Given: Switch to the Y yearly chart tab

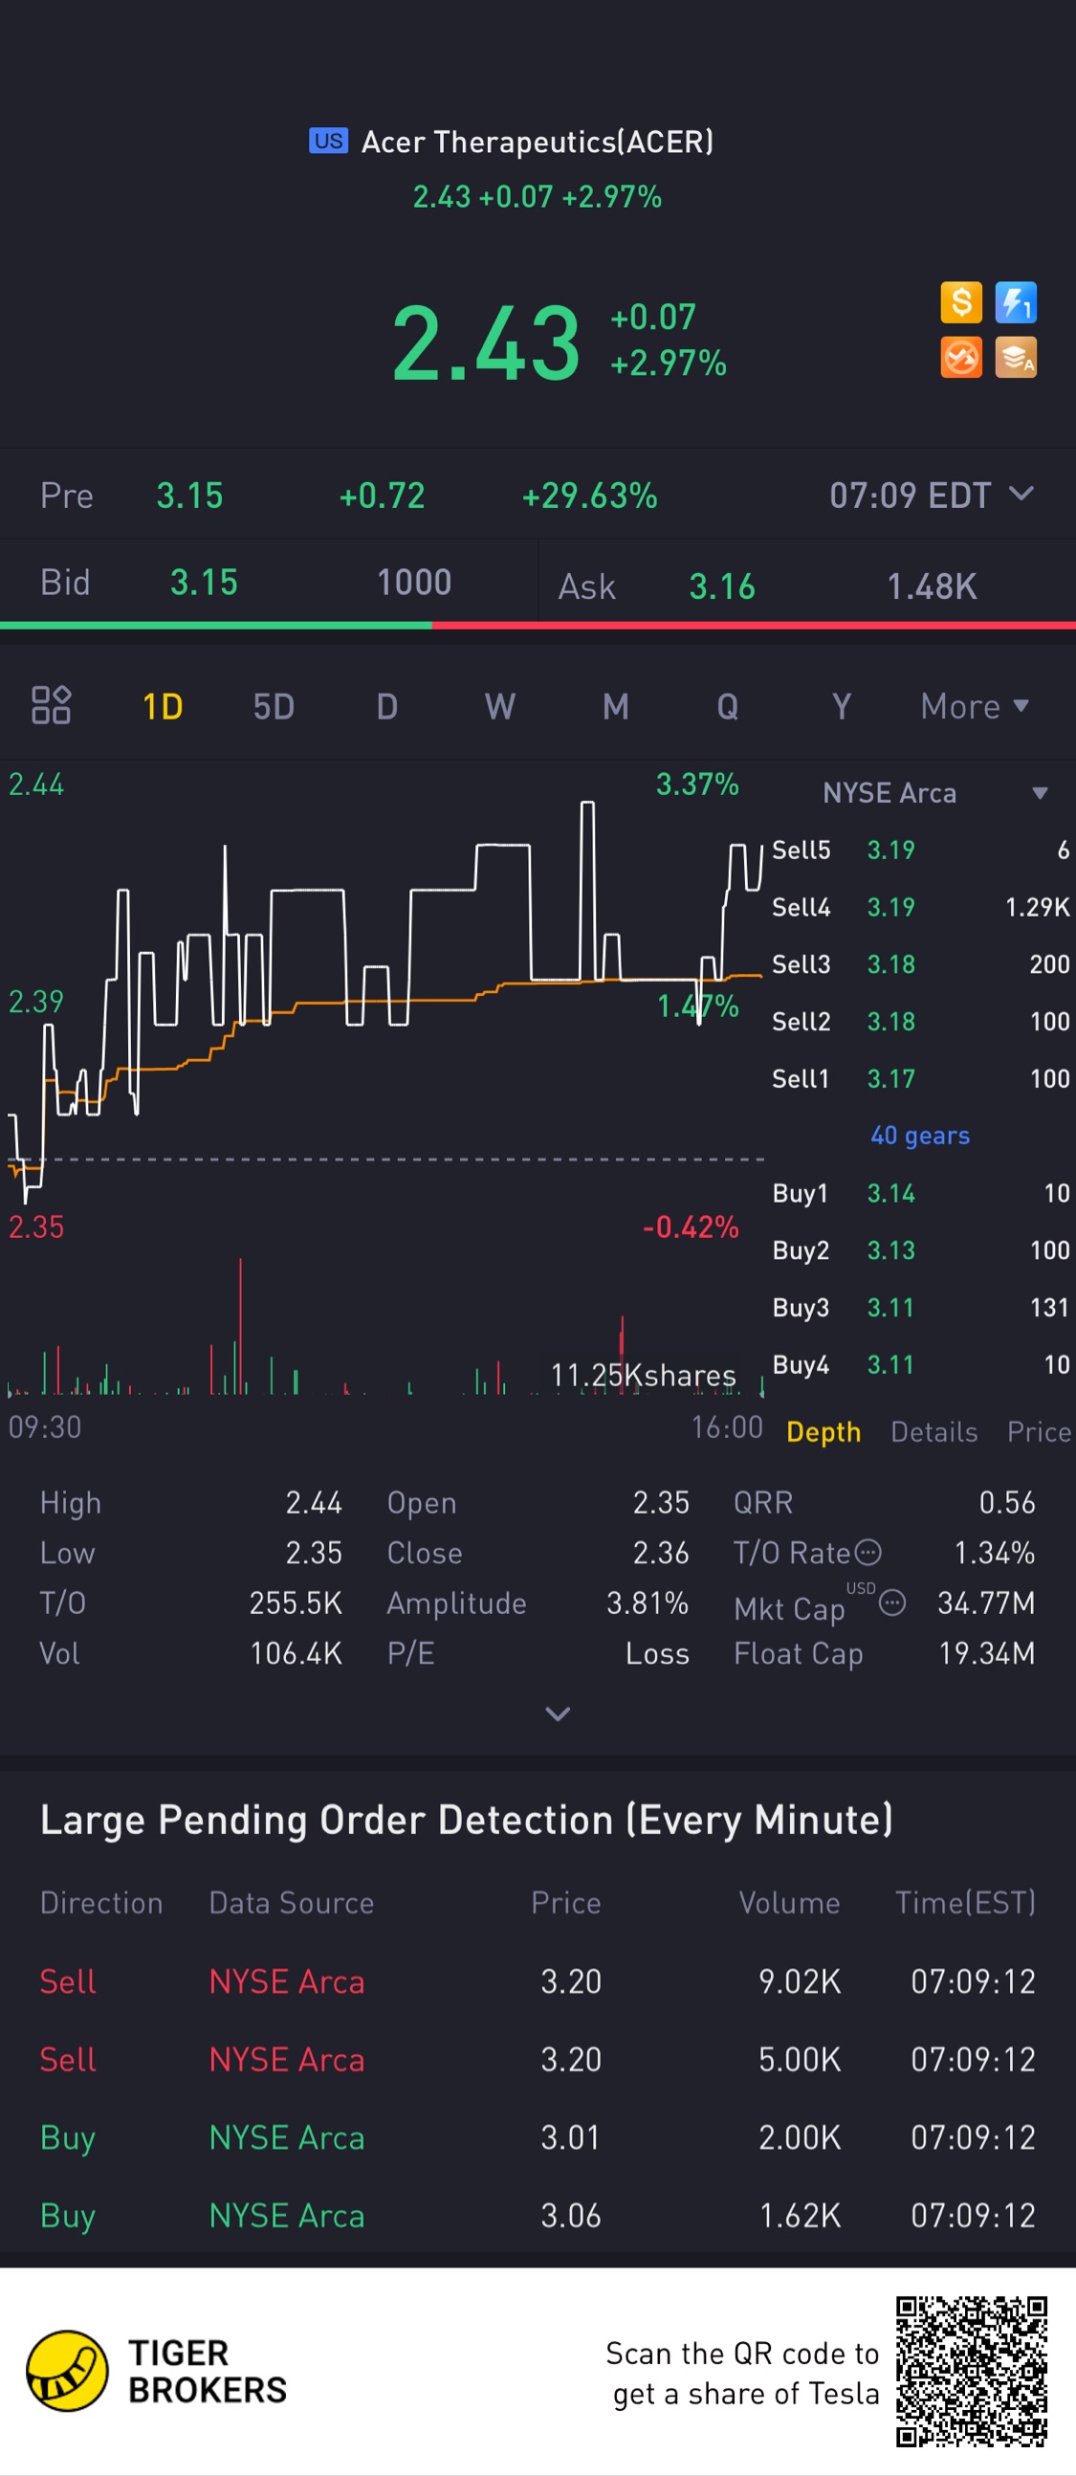Looking at the screenshot, I should pos(842,706).
